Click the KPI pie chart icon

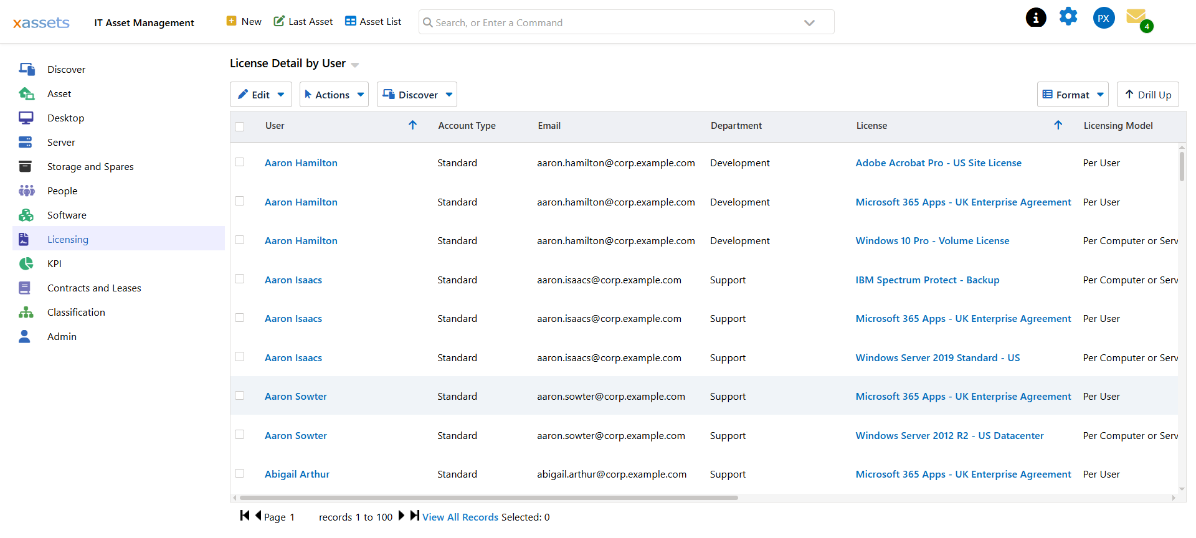pos(26,263)
